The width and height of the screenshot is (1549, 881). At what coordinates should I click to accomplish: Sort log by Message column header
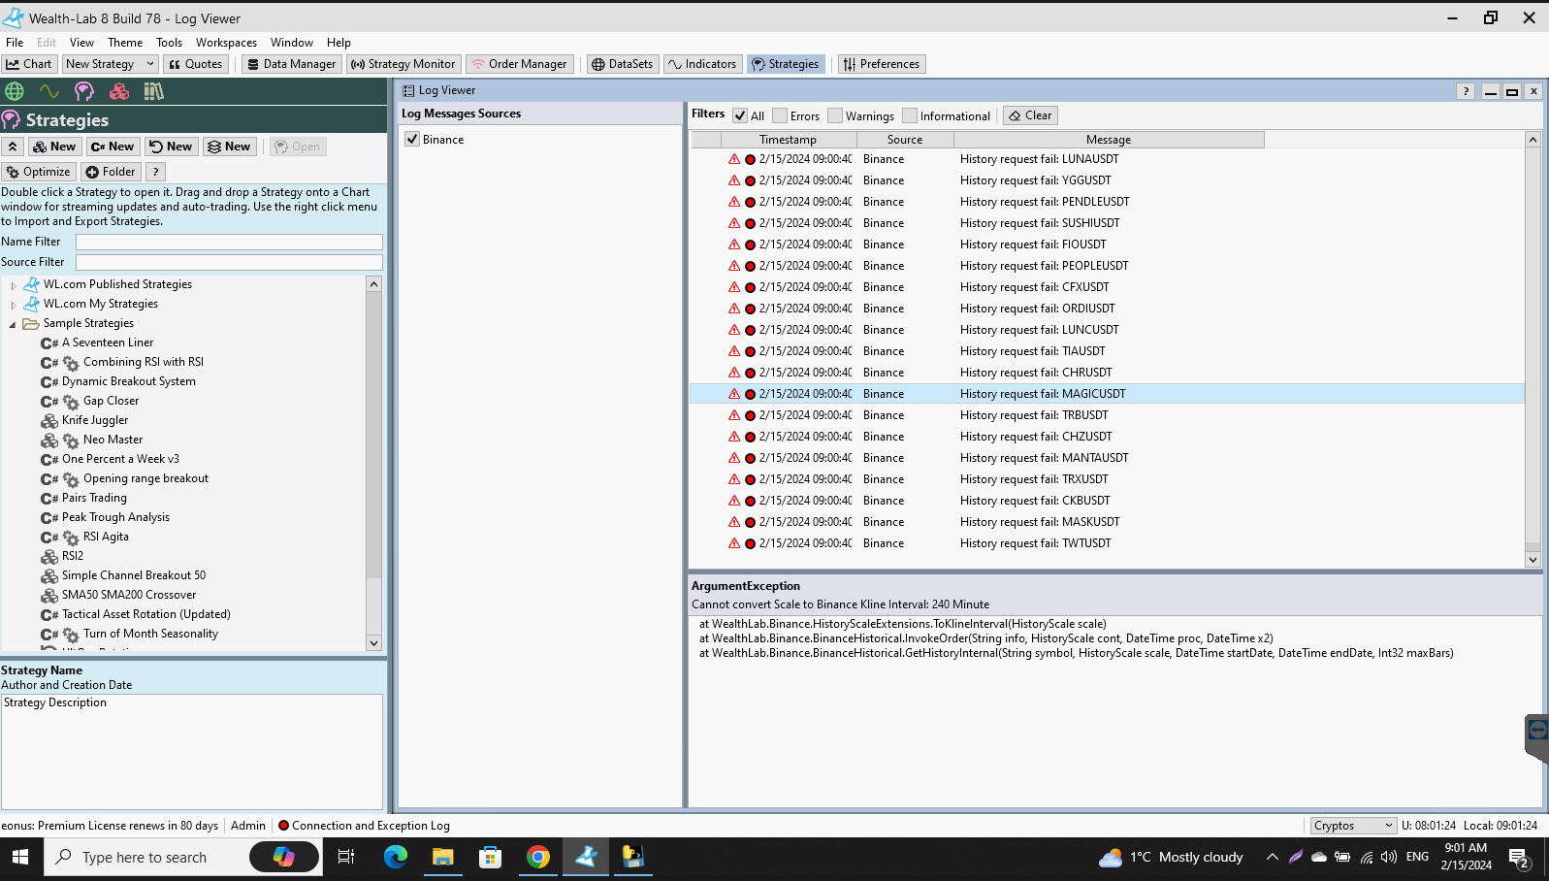1109,140
